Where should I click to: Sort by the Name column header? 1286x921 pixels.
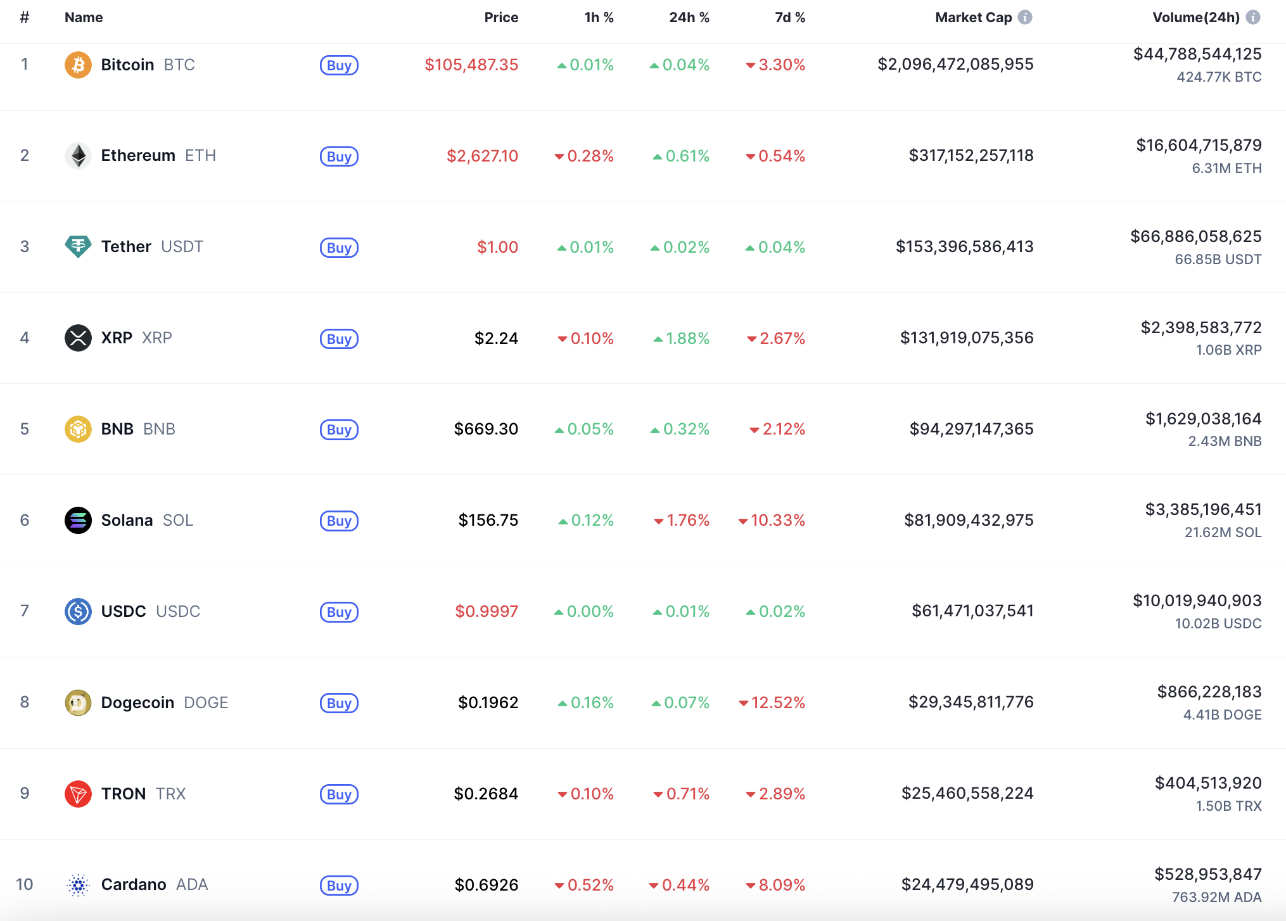click(84, 18)
